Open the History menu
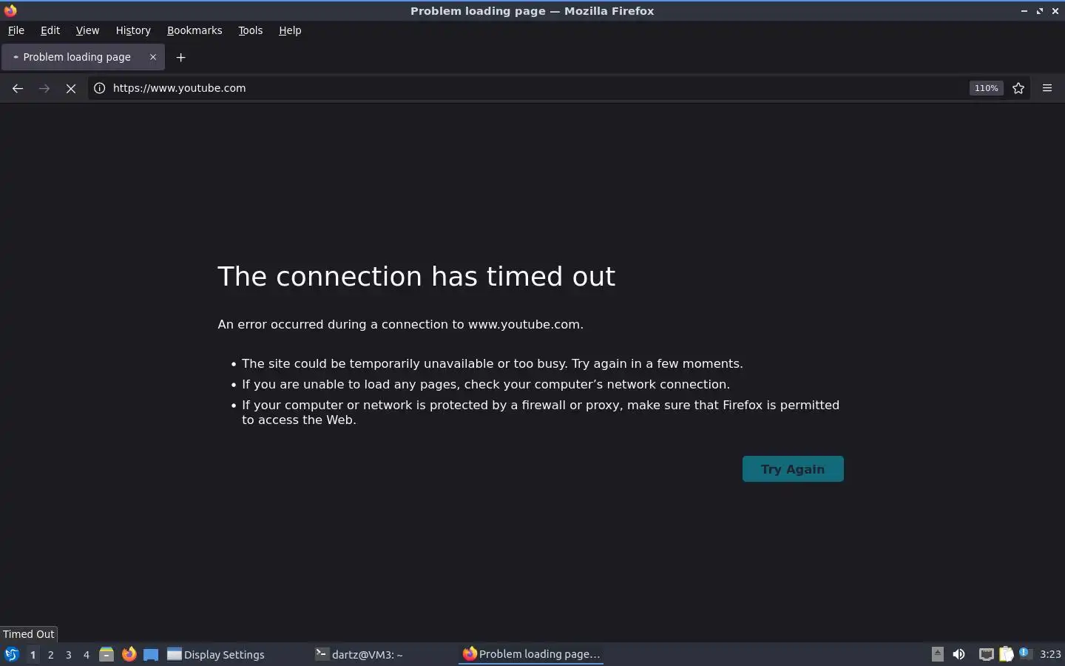Viewport: 1065px width, 666px height. (x=133, y=30)
